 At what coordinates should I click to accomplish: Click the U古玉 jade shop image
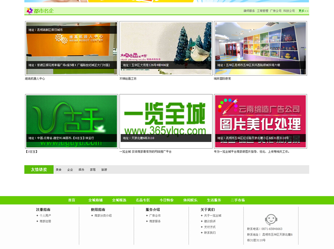coord(71,121)
